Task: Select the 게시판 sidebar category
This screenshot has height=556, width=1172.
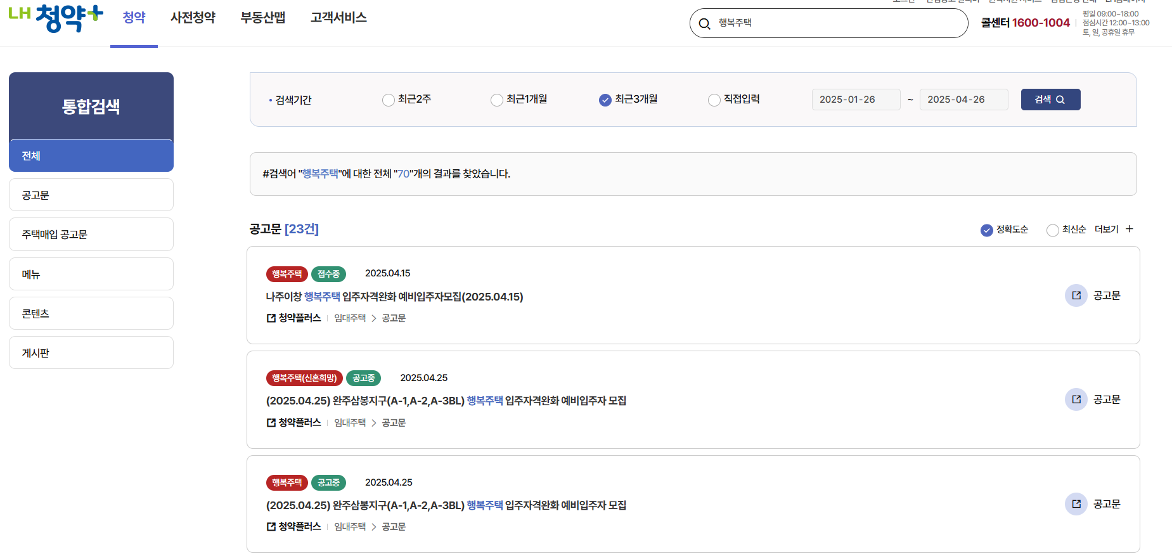Action: pos(91,352)
